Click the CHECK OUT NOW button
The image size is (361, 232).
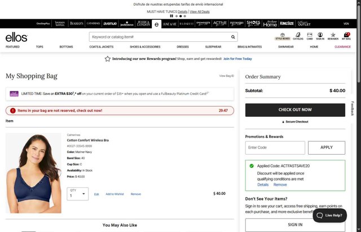[295, 110]
